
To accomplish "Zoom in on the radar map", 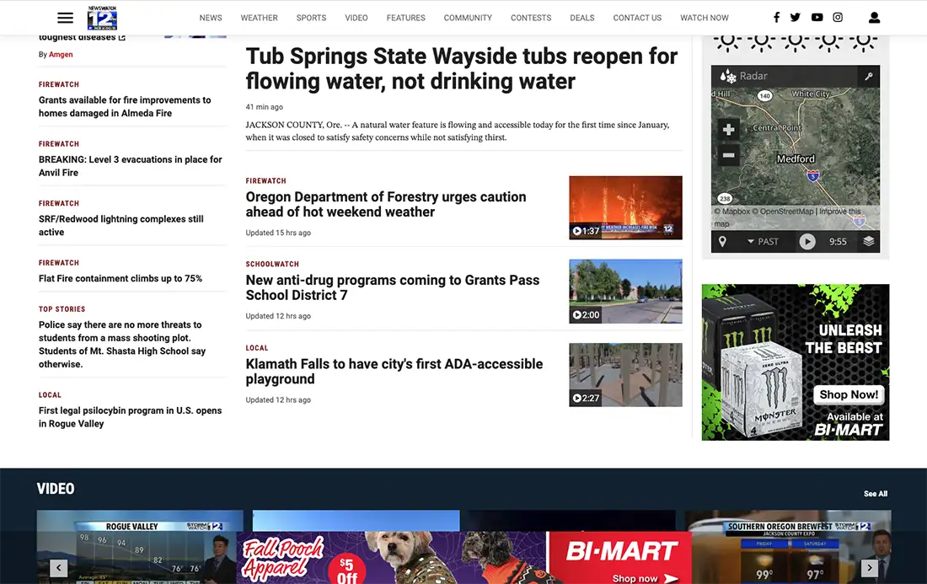I will click(728, 129).
